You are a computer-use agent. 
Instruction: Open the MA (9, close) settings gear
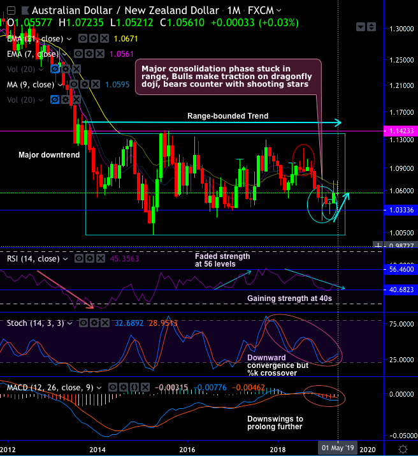pos(85,84)
